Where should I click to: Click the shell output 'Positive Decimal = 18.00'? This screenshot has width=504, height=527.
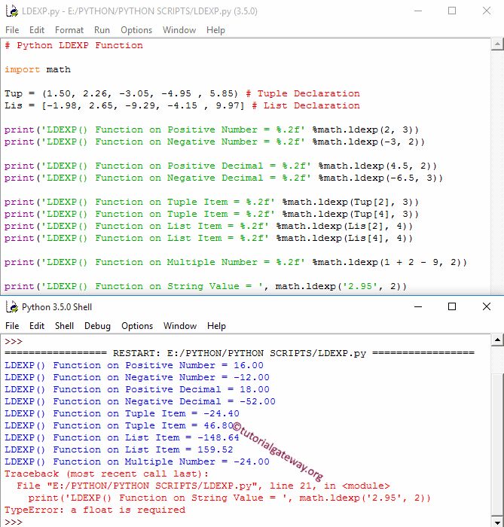coord(137,389)
